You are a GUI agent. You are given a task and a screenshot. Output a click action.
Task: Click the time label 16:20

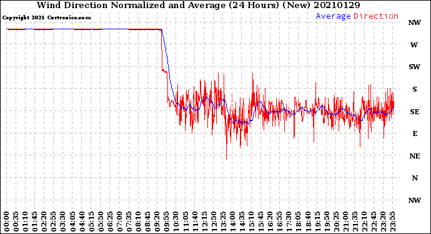coord(270,222)
